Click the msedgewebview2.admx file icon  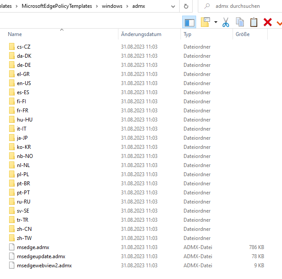[x=12, y=265]
